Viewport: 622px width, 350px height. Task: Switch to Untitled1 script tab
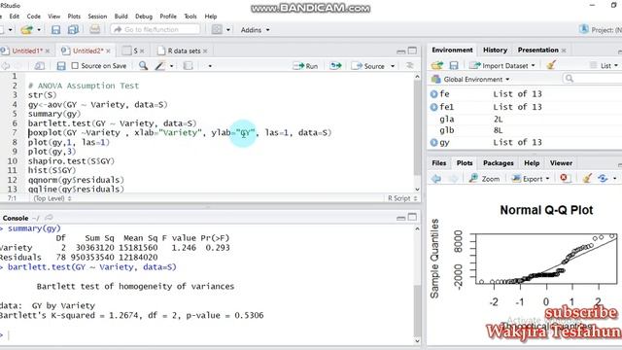26,51
